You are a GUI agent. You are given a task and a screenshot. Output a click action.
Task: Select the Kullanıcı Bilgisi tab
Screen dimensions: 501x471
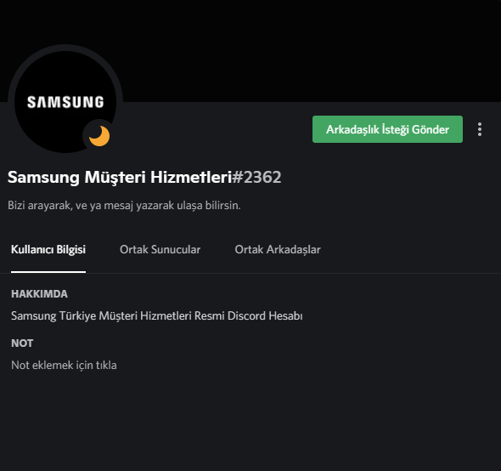click(48, 249)
